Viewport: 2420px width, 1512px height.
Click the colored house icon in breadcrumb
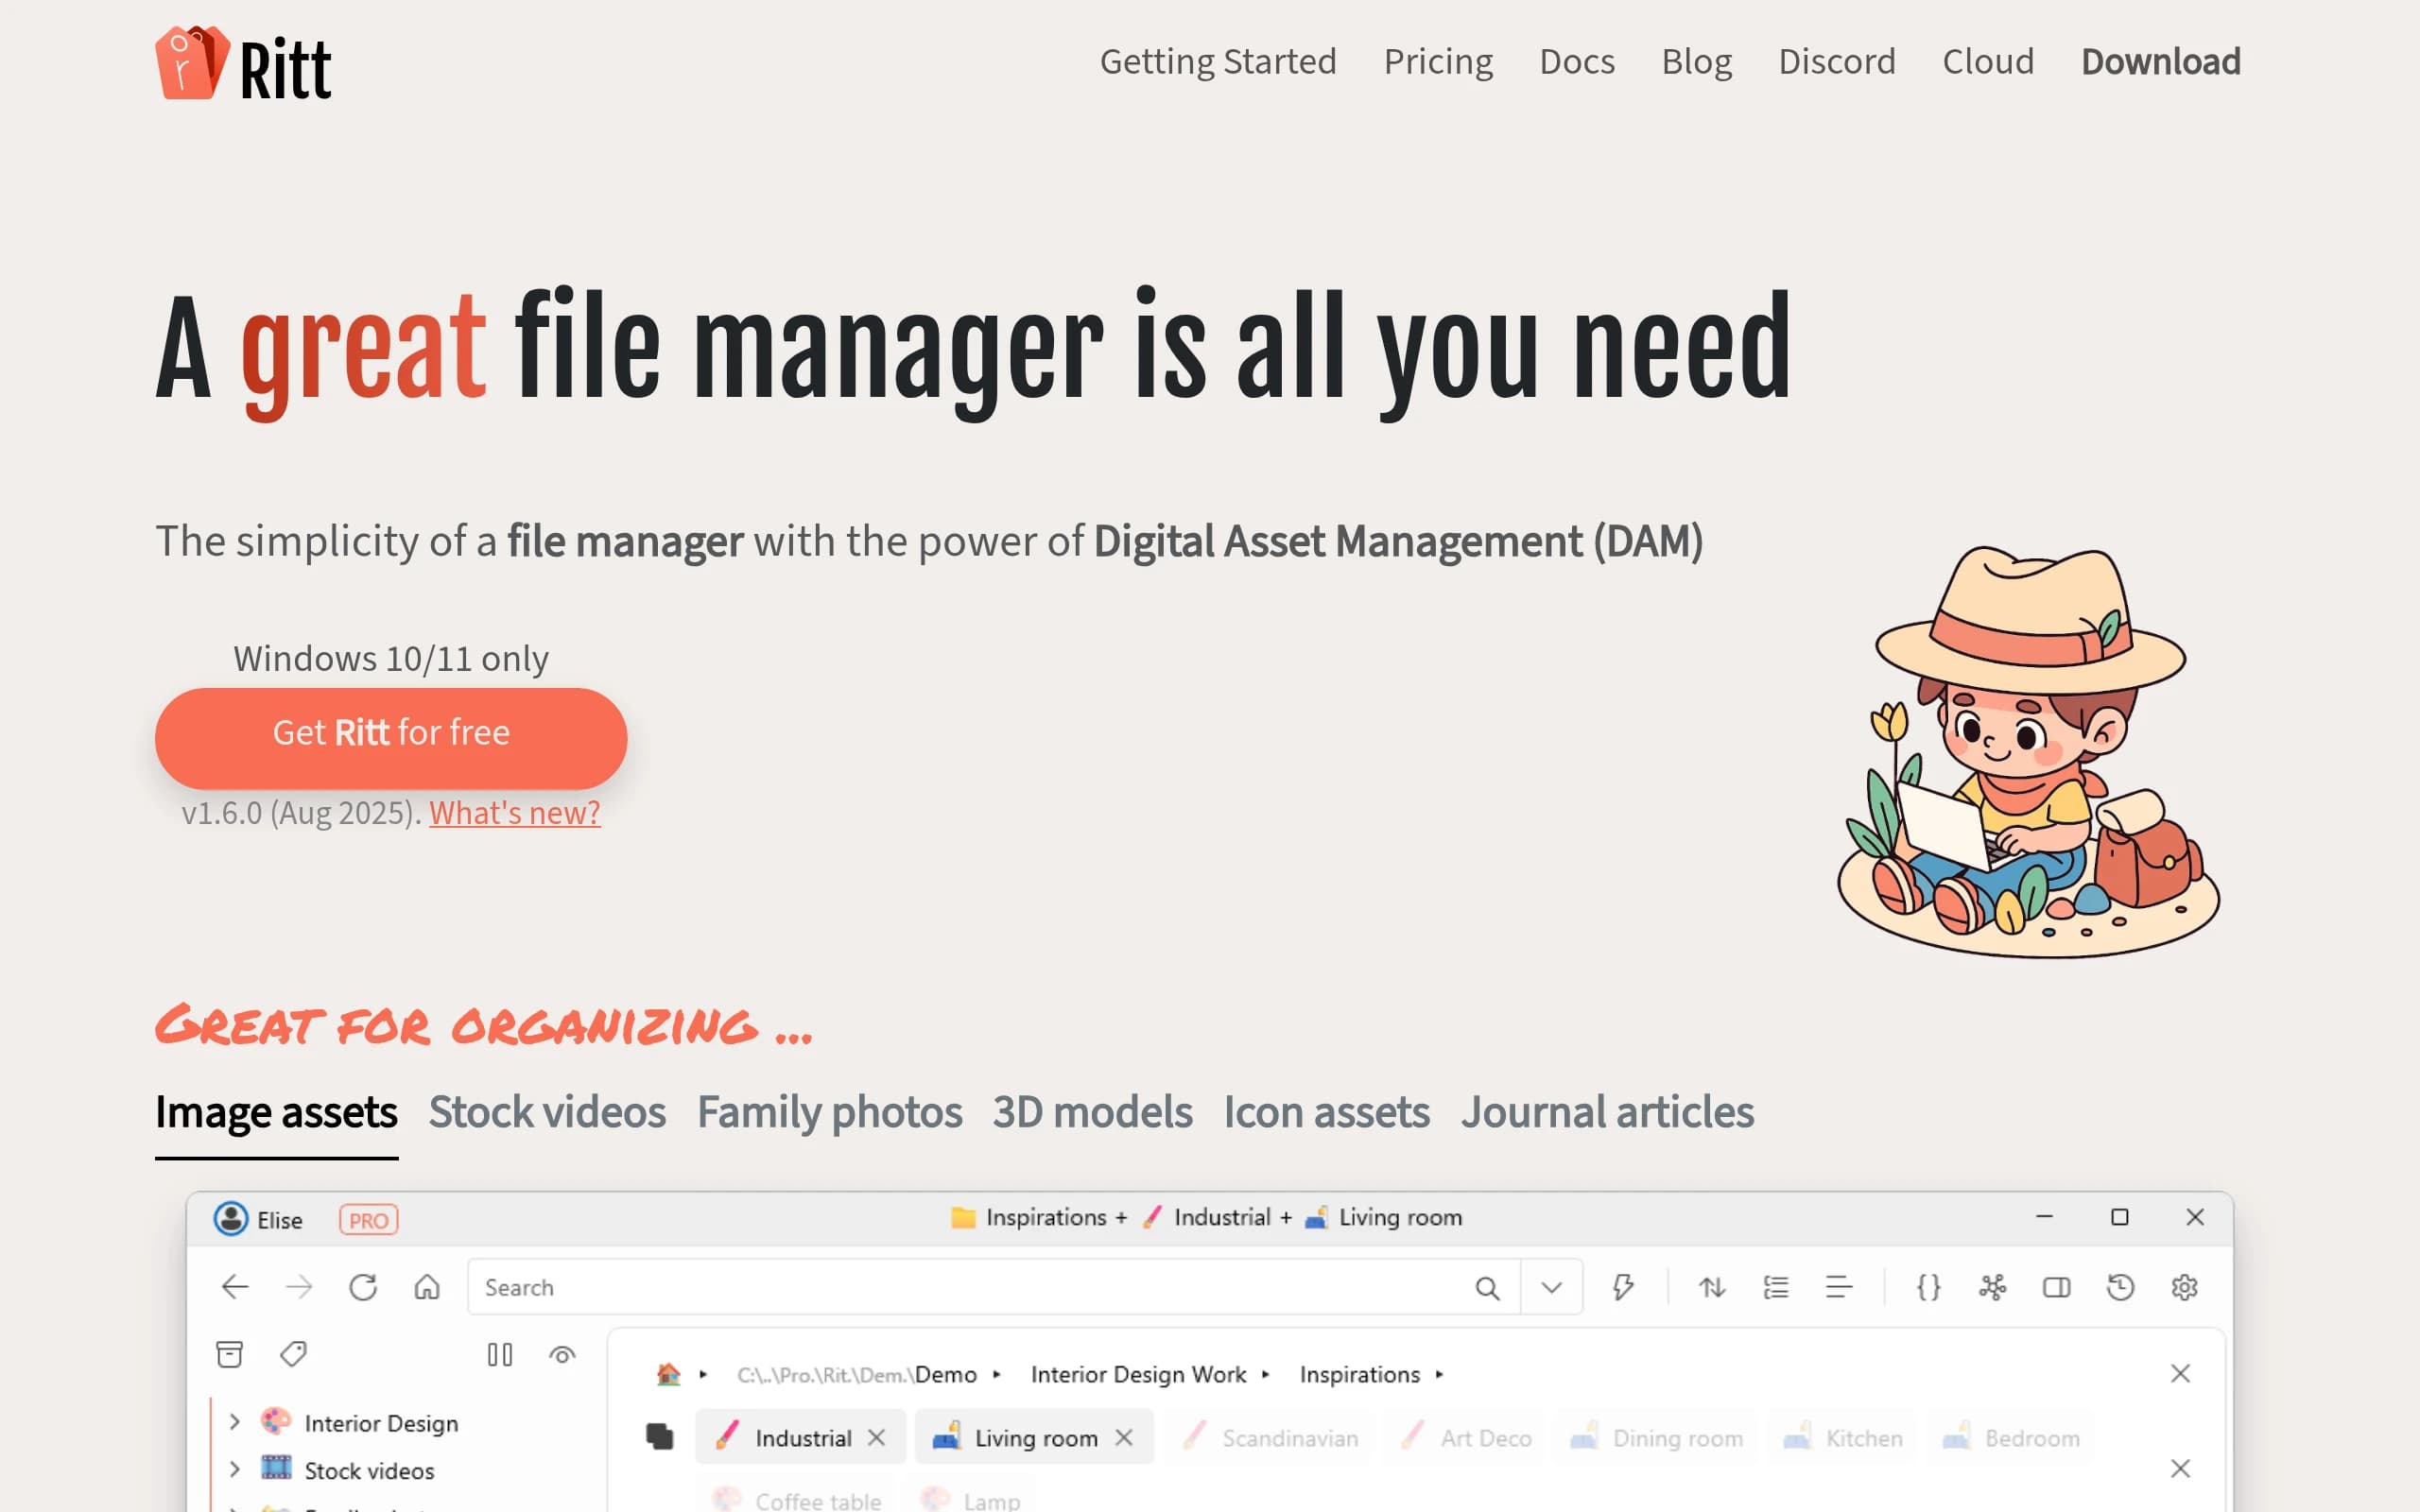pyautogui.click(x=668, y=1374)
